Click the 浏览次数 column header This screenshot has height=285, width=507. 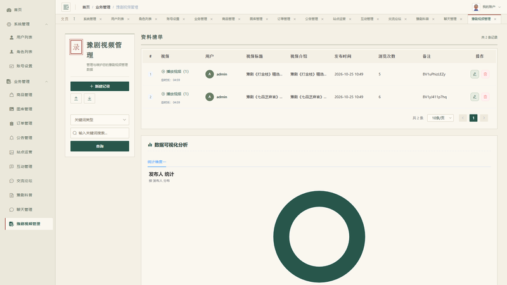point(387,56)
